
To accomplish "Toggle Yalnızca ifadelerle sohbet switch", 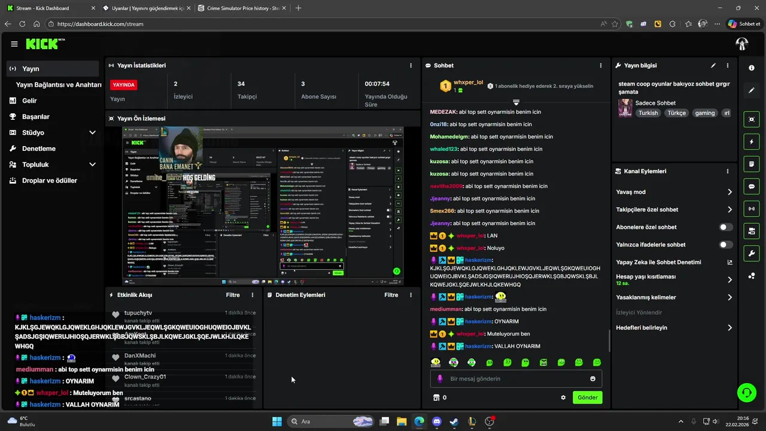I will coord(725,245).
